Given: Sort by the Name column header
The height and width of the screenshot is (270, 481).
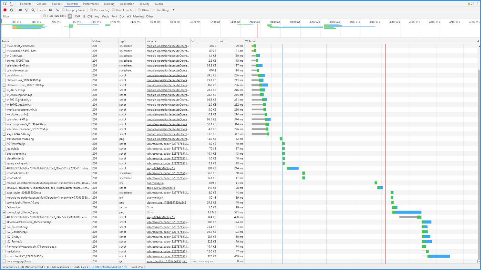Looking at the screenshot, I should [x=46, y=41].
